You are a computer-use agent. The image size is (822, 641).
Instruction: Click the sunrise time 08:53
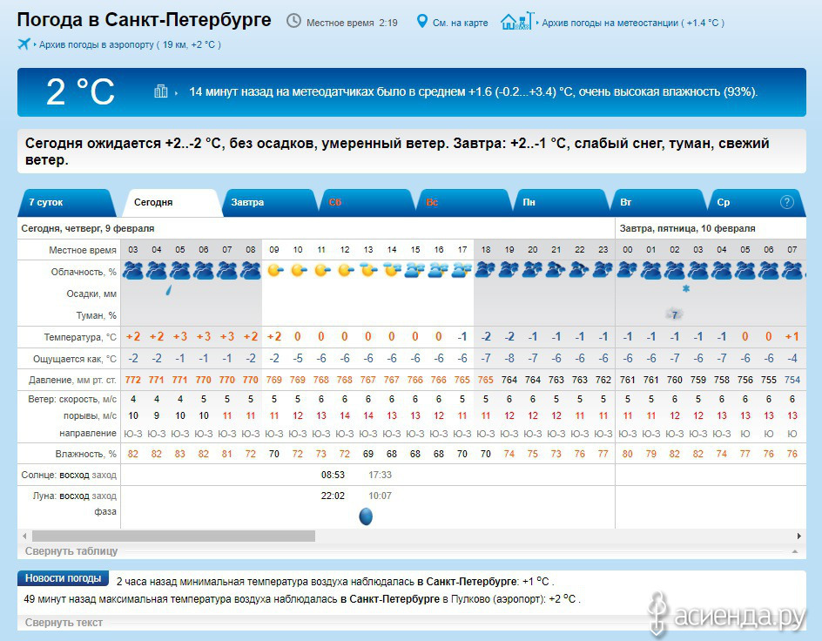click(x=333, y=475)
